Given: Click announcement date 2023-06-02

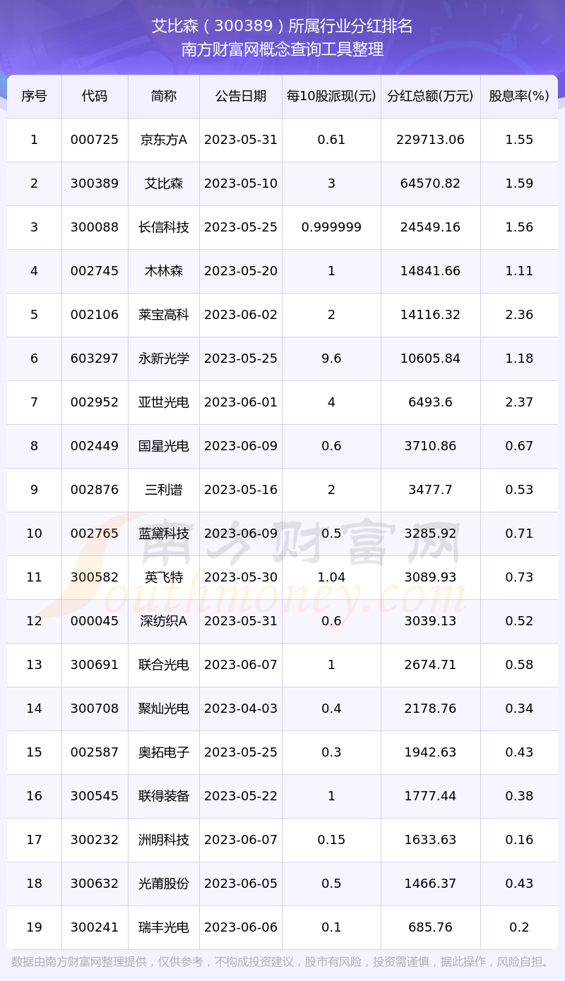Looking at the screenshot, I should (x=241, y=315).
